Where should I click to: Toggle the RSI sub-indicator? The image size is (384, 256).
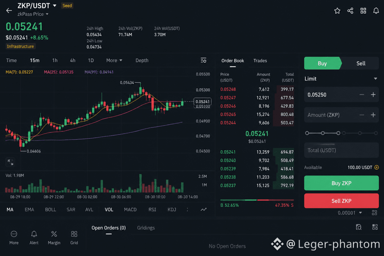pyautogui.click(x=152, y=210)
